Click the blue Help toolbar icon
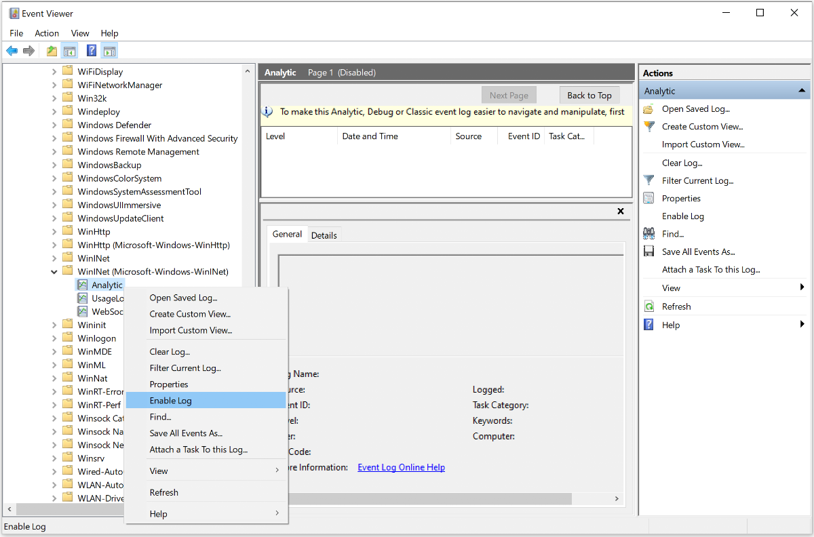814x537 pixels. tap(92, 51)
